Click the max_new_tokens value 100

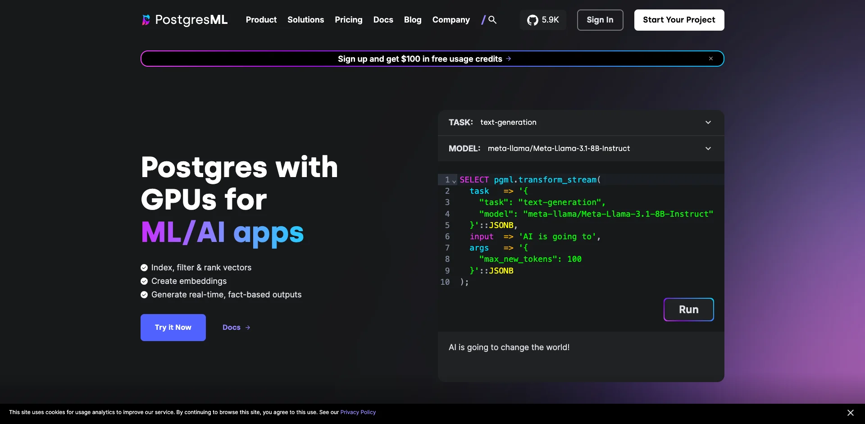[x=574, y=259]
